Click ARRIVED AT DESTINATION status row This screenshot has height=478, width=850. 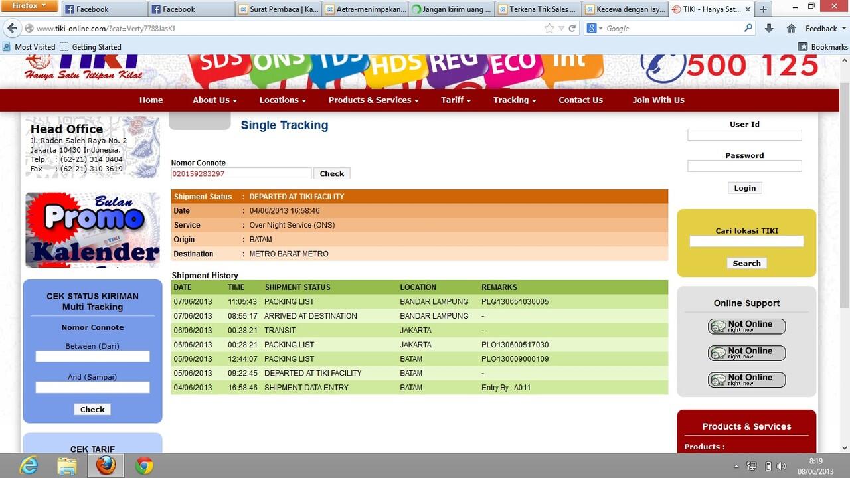420,316
